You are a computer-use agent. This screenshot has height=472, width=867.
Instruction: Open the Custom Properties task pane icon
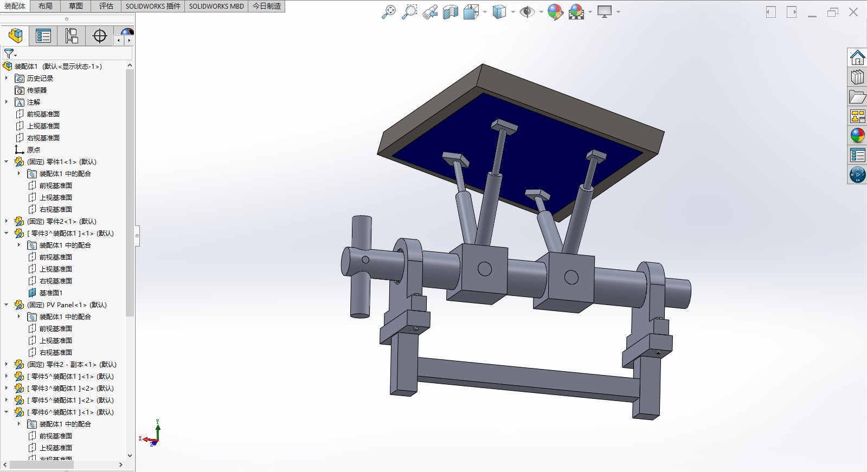pyautogui.click(x=857, y=155)
